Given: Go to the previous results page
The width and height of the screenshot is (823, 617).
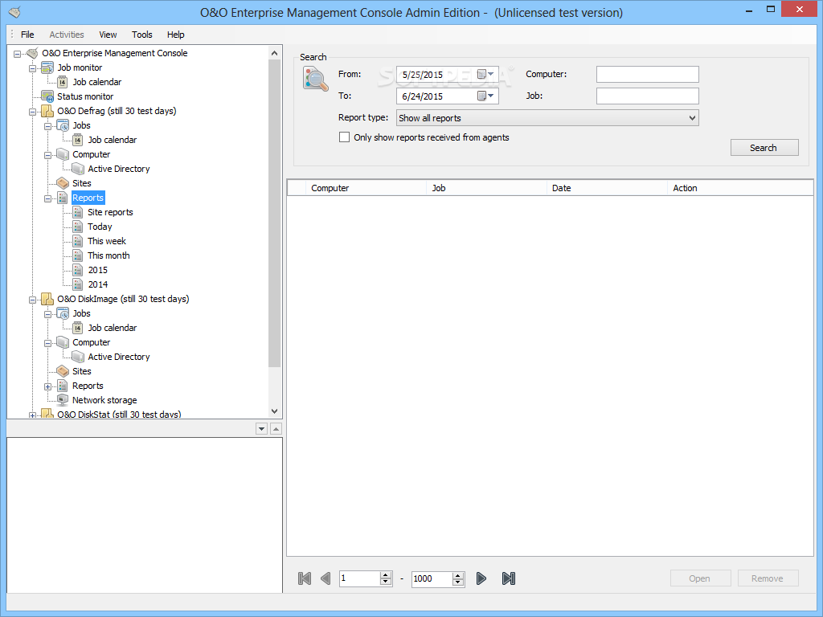Looking at the screenshot, I should pos(326,578).
